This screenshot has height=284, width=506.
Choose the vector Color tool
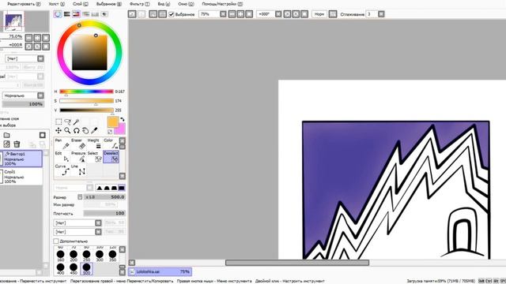[111, 144]
